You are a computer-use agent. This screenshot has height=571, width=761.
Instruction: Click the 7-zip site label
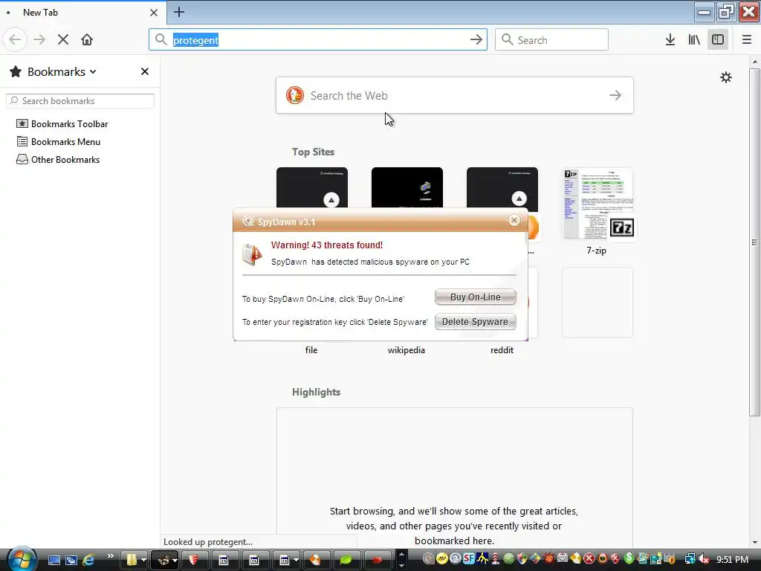597,251
